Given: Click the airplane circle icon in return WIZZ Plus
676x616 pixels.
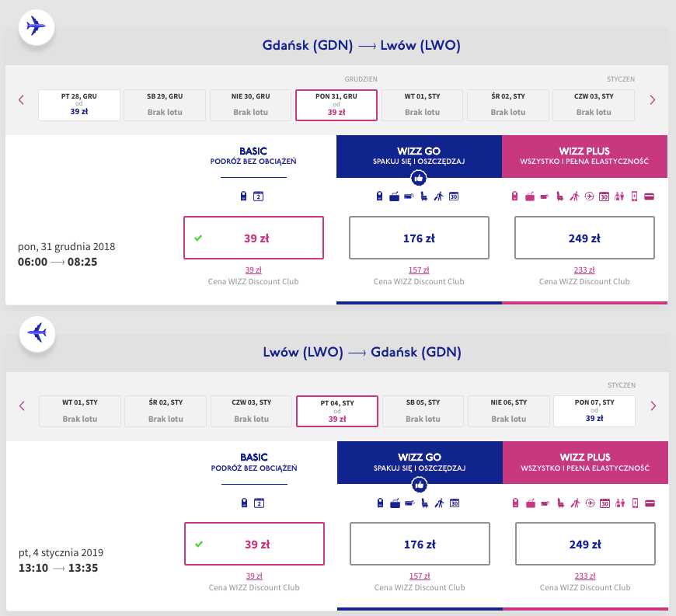Looking at the screenshot, I should 591,503.
